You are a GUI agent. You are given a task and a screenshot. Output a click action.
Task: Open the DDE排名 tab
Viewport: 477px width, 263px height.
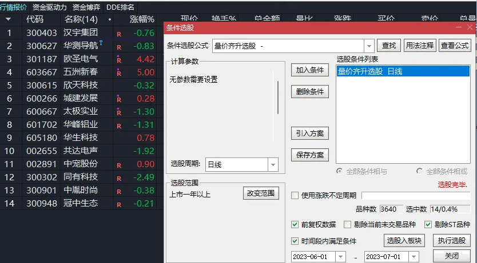(120, 7)
